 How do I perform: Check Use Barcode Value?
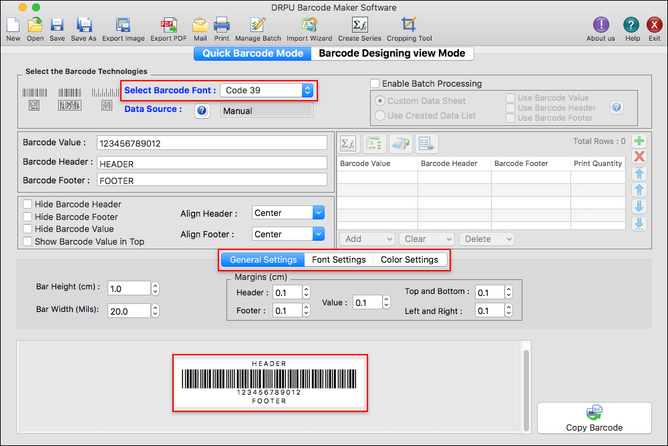[510, 98]
